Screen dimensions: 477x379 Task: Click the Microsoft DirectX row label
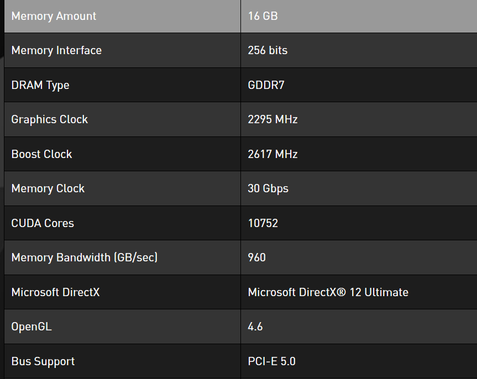pyautogui.click(x=55, y=292)
